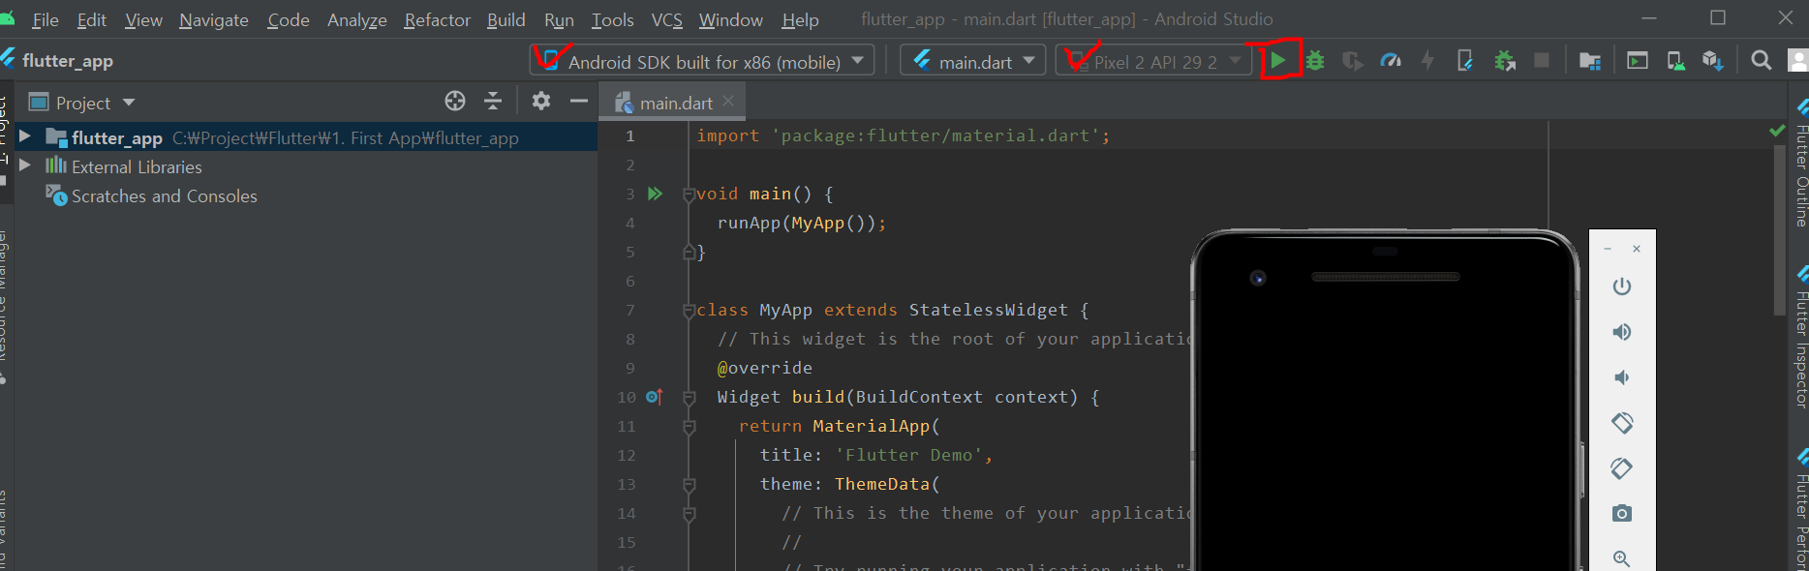Open the Pixel 2 API 29 2 dropdown
Viewport: 1809px width, 571px height.
(1154, 61)
